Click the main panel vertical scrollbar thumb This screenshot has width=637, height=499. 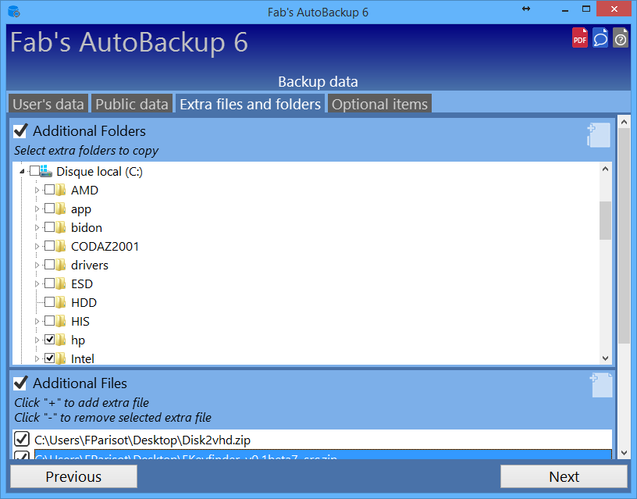(624, 236)
